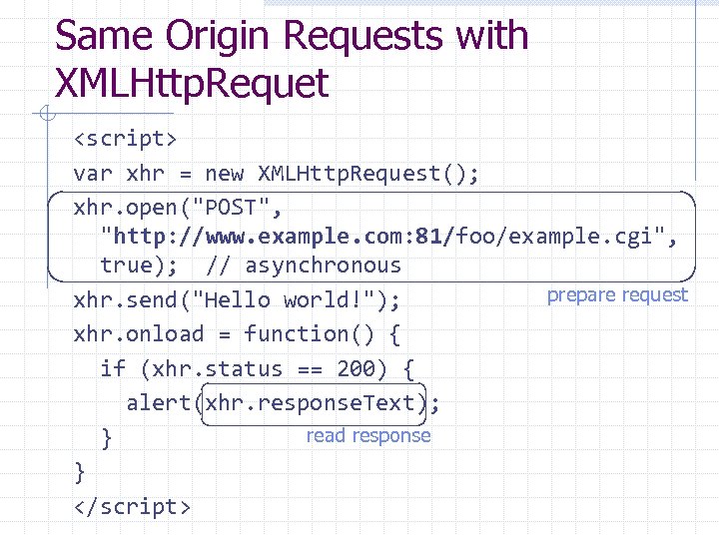Click the "prepare request" annotation label

point(618,295)
